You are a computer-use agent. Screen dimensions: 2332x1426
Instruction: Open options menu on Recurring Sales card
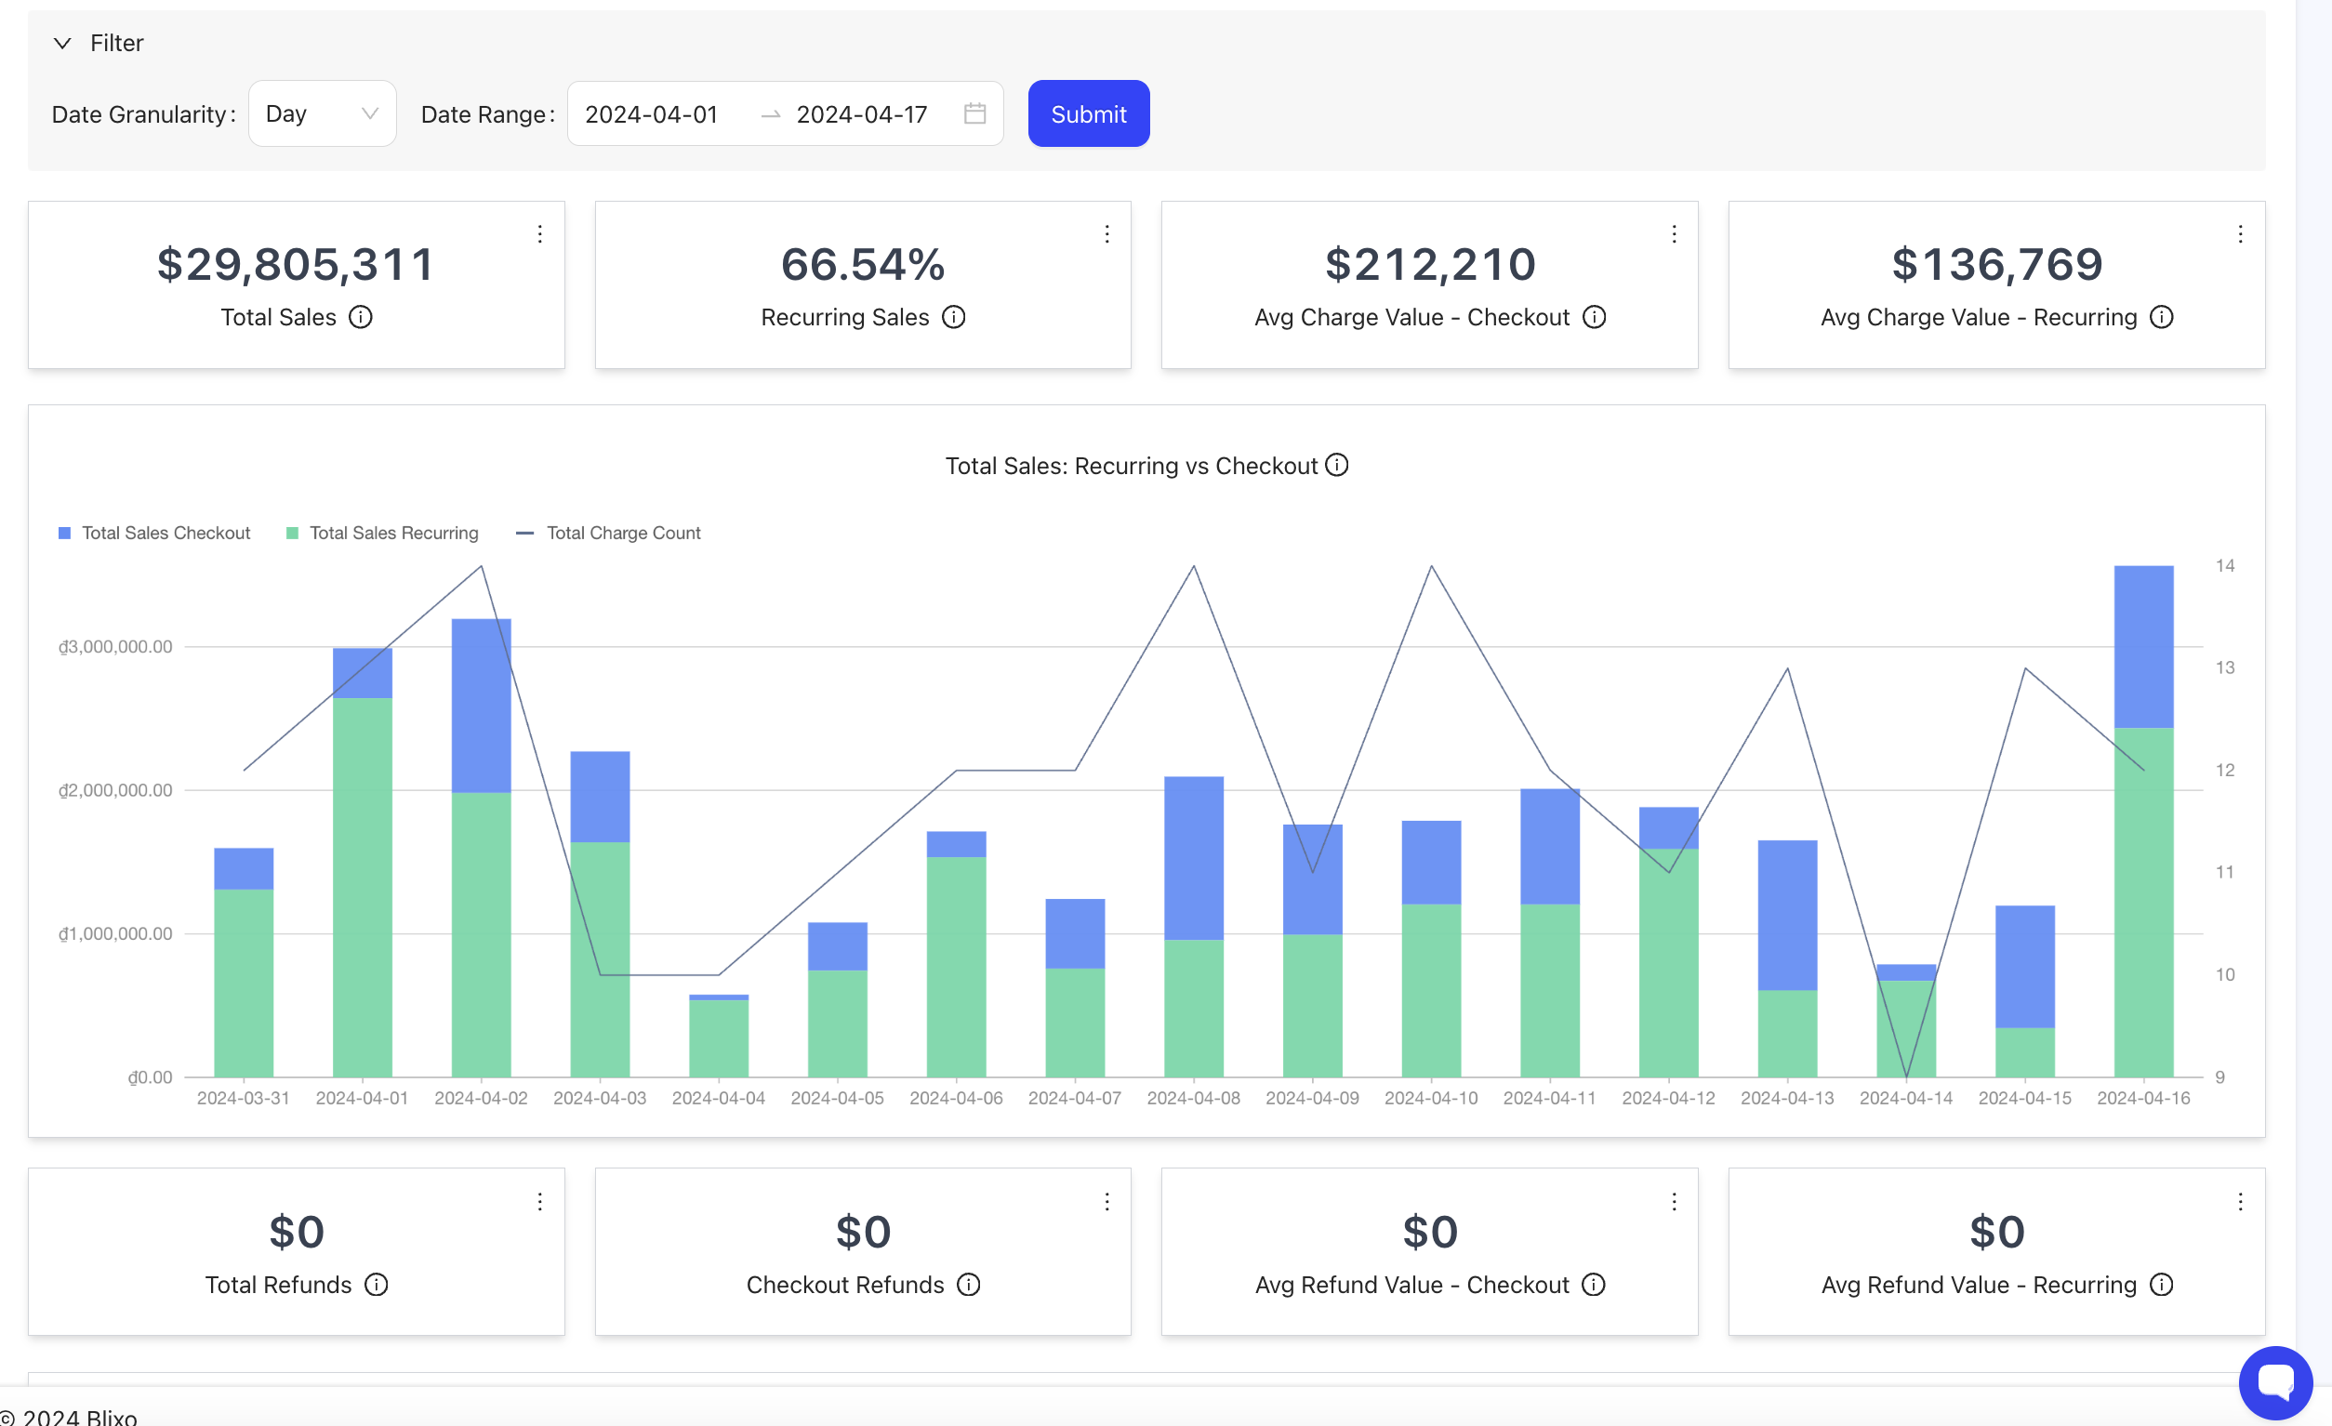tap(1106, 233)
